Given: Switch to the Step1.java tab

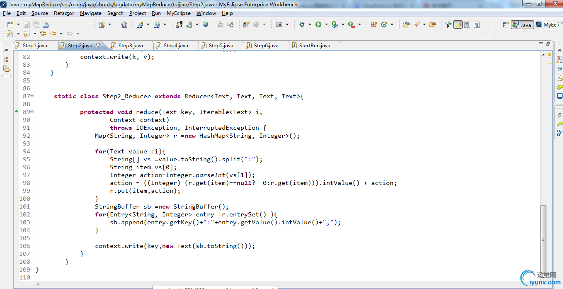Looking at the screenshot, I should [35, 45].
